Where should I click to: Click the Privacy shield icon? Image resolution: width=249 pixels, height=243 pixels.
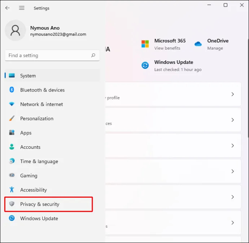(12, 204)
